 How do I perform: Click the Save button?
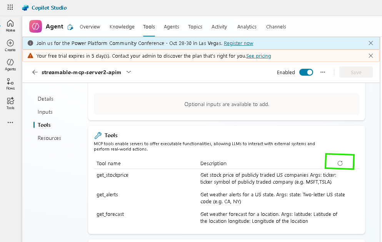pos(356,72)
